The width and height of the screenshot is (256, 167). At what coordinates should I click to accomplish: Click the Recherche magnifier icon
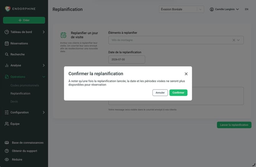tap(7, 54)
